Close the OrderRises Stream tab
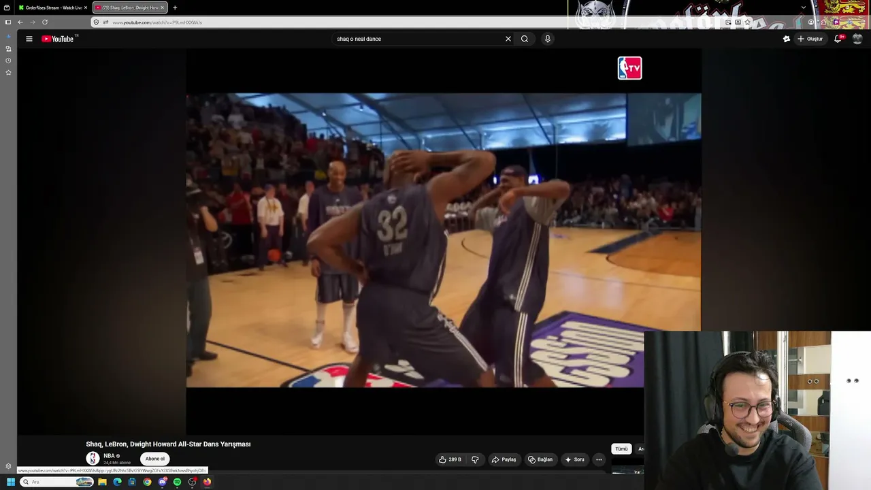Image resolution: width=871 pixels, height=490 pixels. pyautogui.click(x=86, y=7)
